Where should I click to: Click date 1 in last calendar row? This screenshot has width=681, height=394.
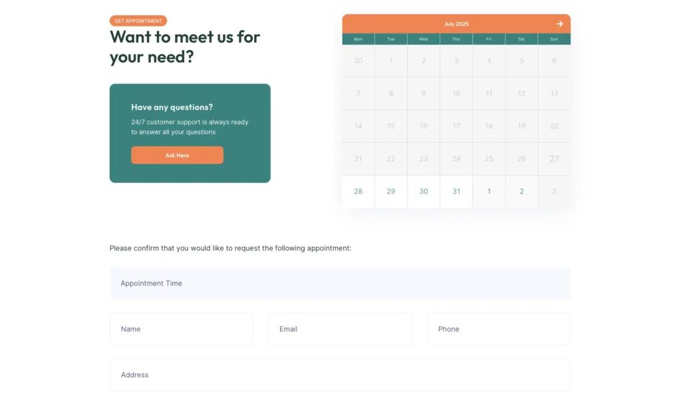click(x=489, y=192)
